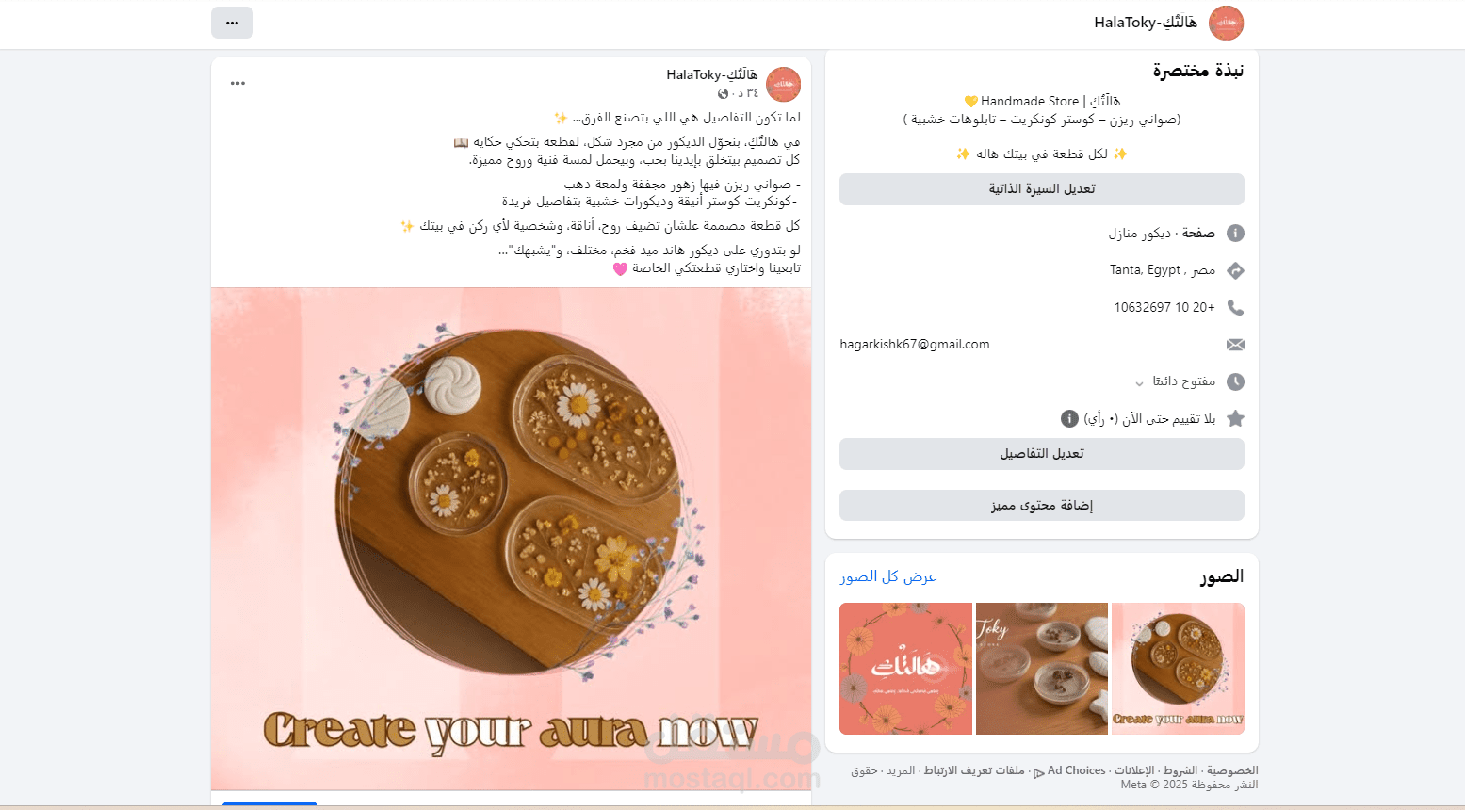
Task: Click the envelope email icon
Action: (x=1235, y=345)
